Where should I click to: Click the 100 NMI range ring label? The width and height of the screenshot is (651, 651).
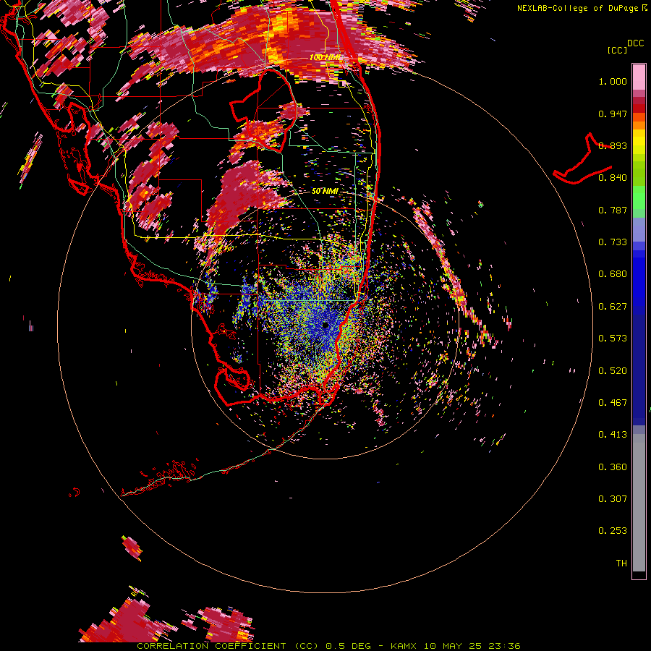pyautogui.click(x=324, y=57)
